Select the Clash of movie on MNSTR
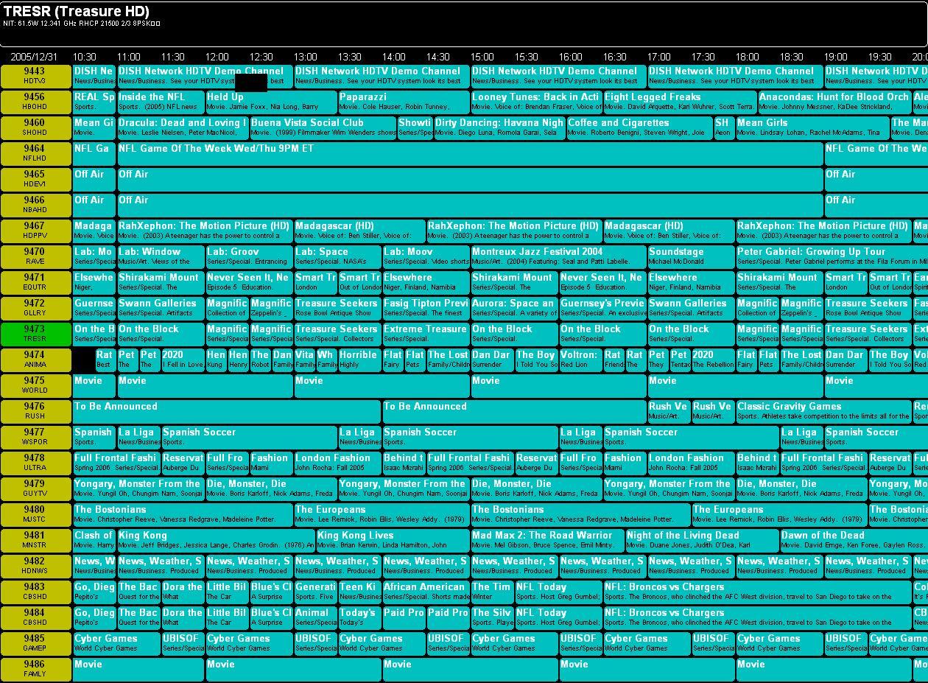This screenshot has height=683, width=928. [94, 540]
